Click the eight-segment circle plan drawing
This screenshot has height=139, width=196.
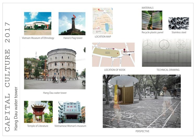click(x=181, y=44)
